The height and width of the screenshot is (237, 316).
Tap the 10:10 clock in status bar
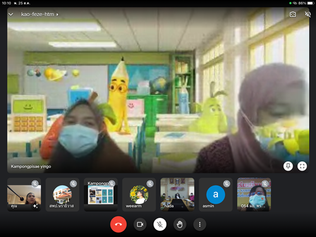tap(6, 3)
